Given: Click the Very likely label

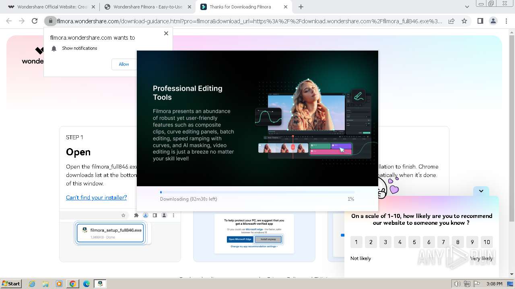Looking at the screenshot, I should pos(482,258).
